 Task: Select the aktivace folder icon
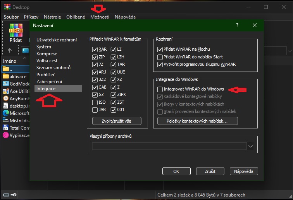6,76
